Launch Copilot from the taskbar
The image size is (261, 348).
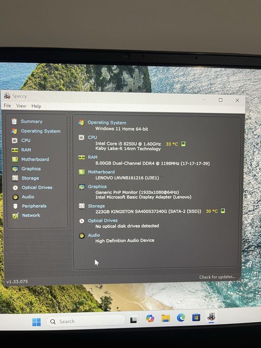pos(150,319)
